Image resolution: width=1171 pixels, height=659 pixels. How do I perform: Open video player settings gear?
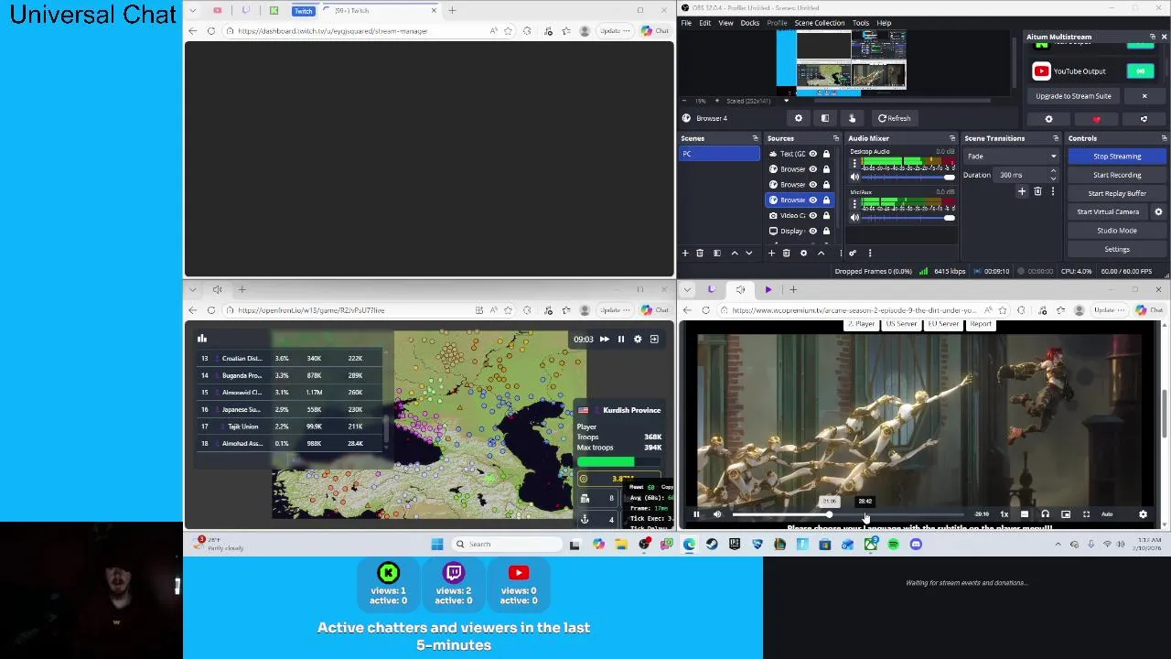point(1143,514)
